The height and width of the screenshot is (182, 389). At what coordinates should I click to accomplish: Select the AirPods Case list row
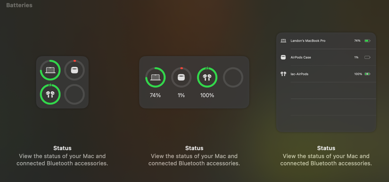click(x=326, y=57)
